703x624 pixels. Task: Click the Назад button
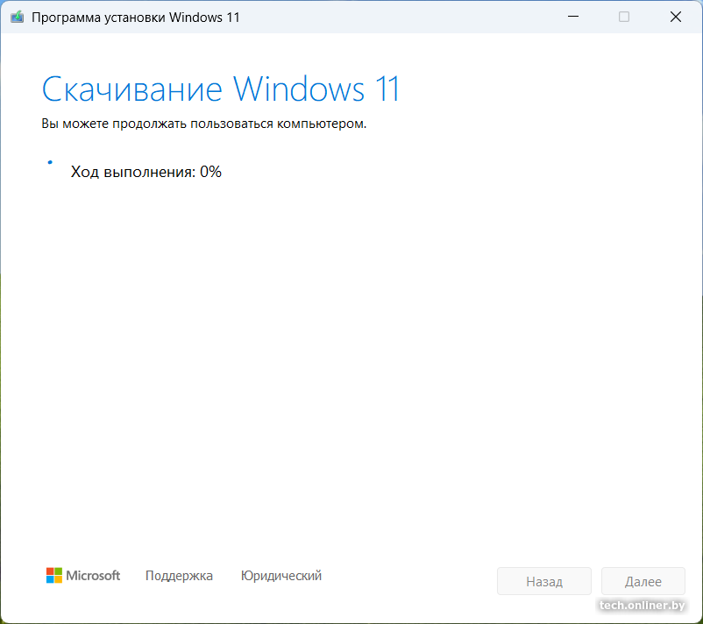543,581
